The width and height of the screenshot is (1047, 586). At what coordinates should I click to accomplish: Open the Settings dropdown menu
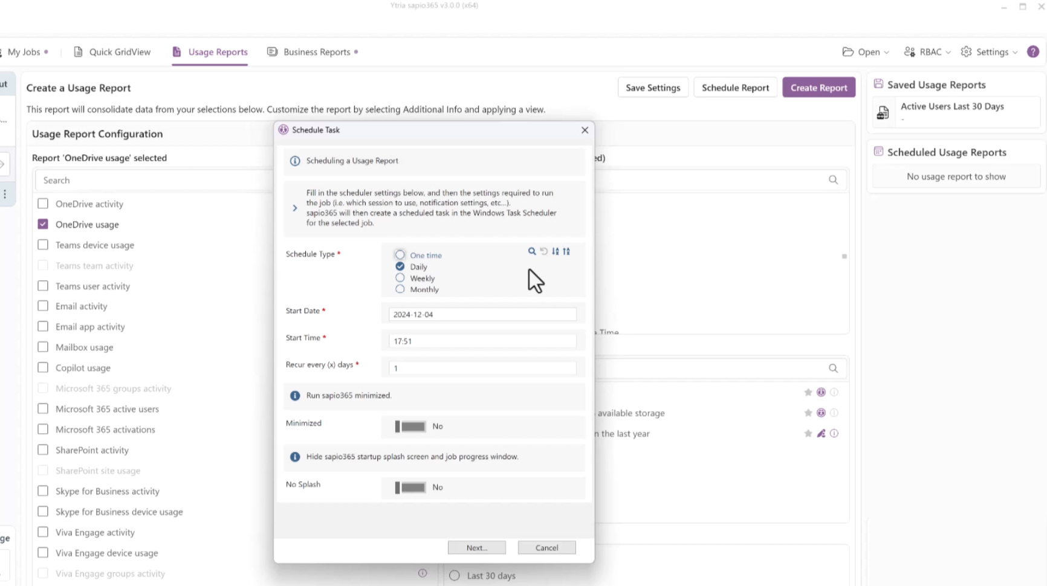[990, 52]
